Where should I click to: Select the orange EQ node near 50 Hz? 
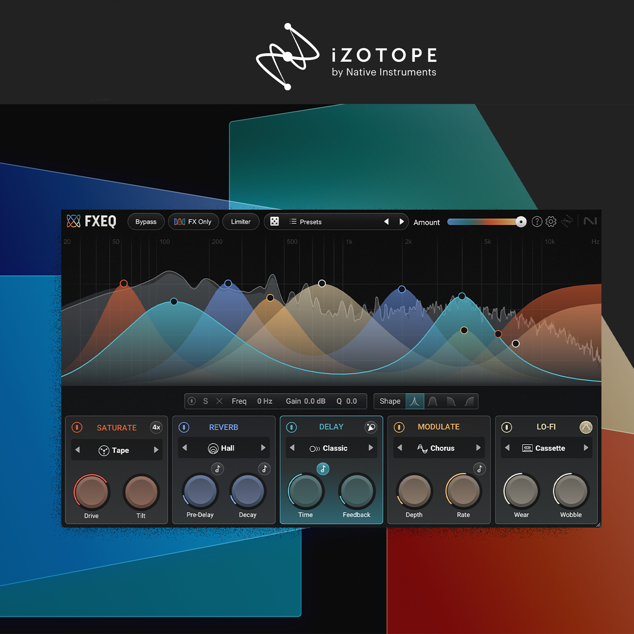pyautogui.click(x=124, y=283)
